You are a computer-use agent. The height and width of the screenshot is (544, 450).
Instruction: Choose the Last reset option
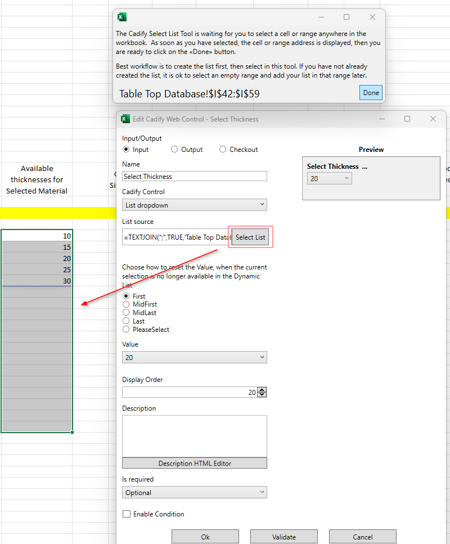pyautogui.click(x=127, y=321)
